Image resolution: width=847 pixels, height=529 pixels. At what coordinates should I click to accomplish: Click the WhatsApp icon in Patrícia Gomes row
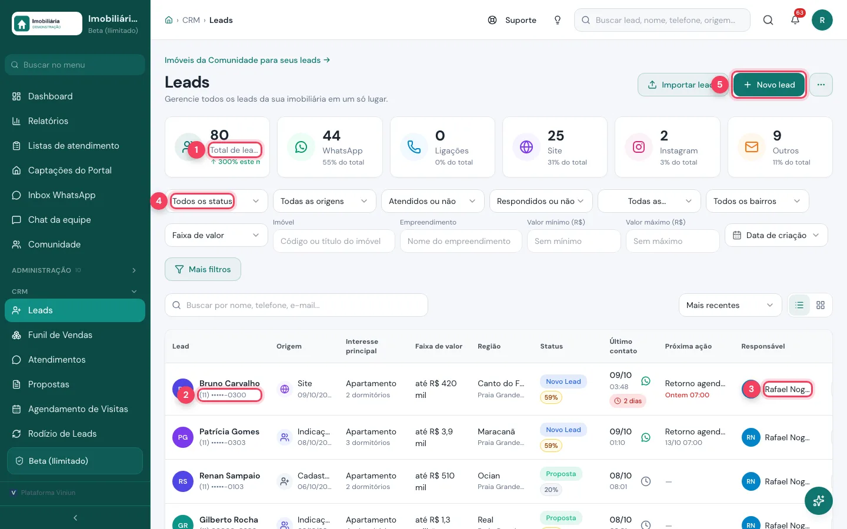click(x=646, y=437)
